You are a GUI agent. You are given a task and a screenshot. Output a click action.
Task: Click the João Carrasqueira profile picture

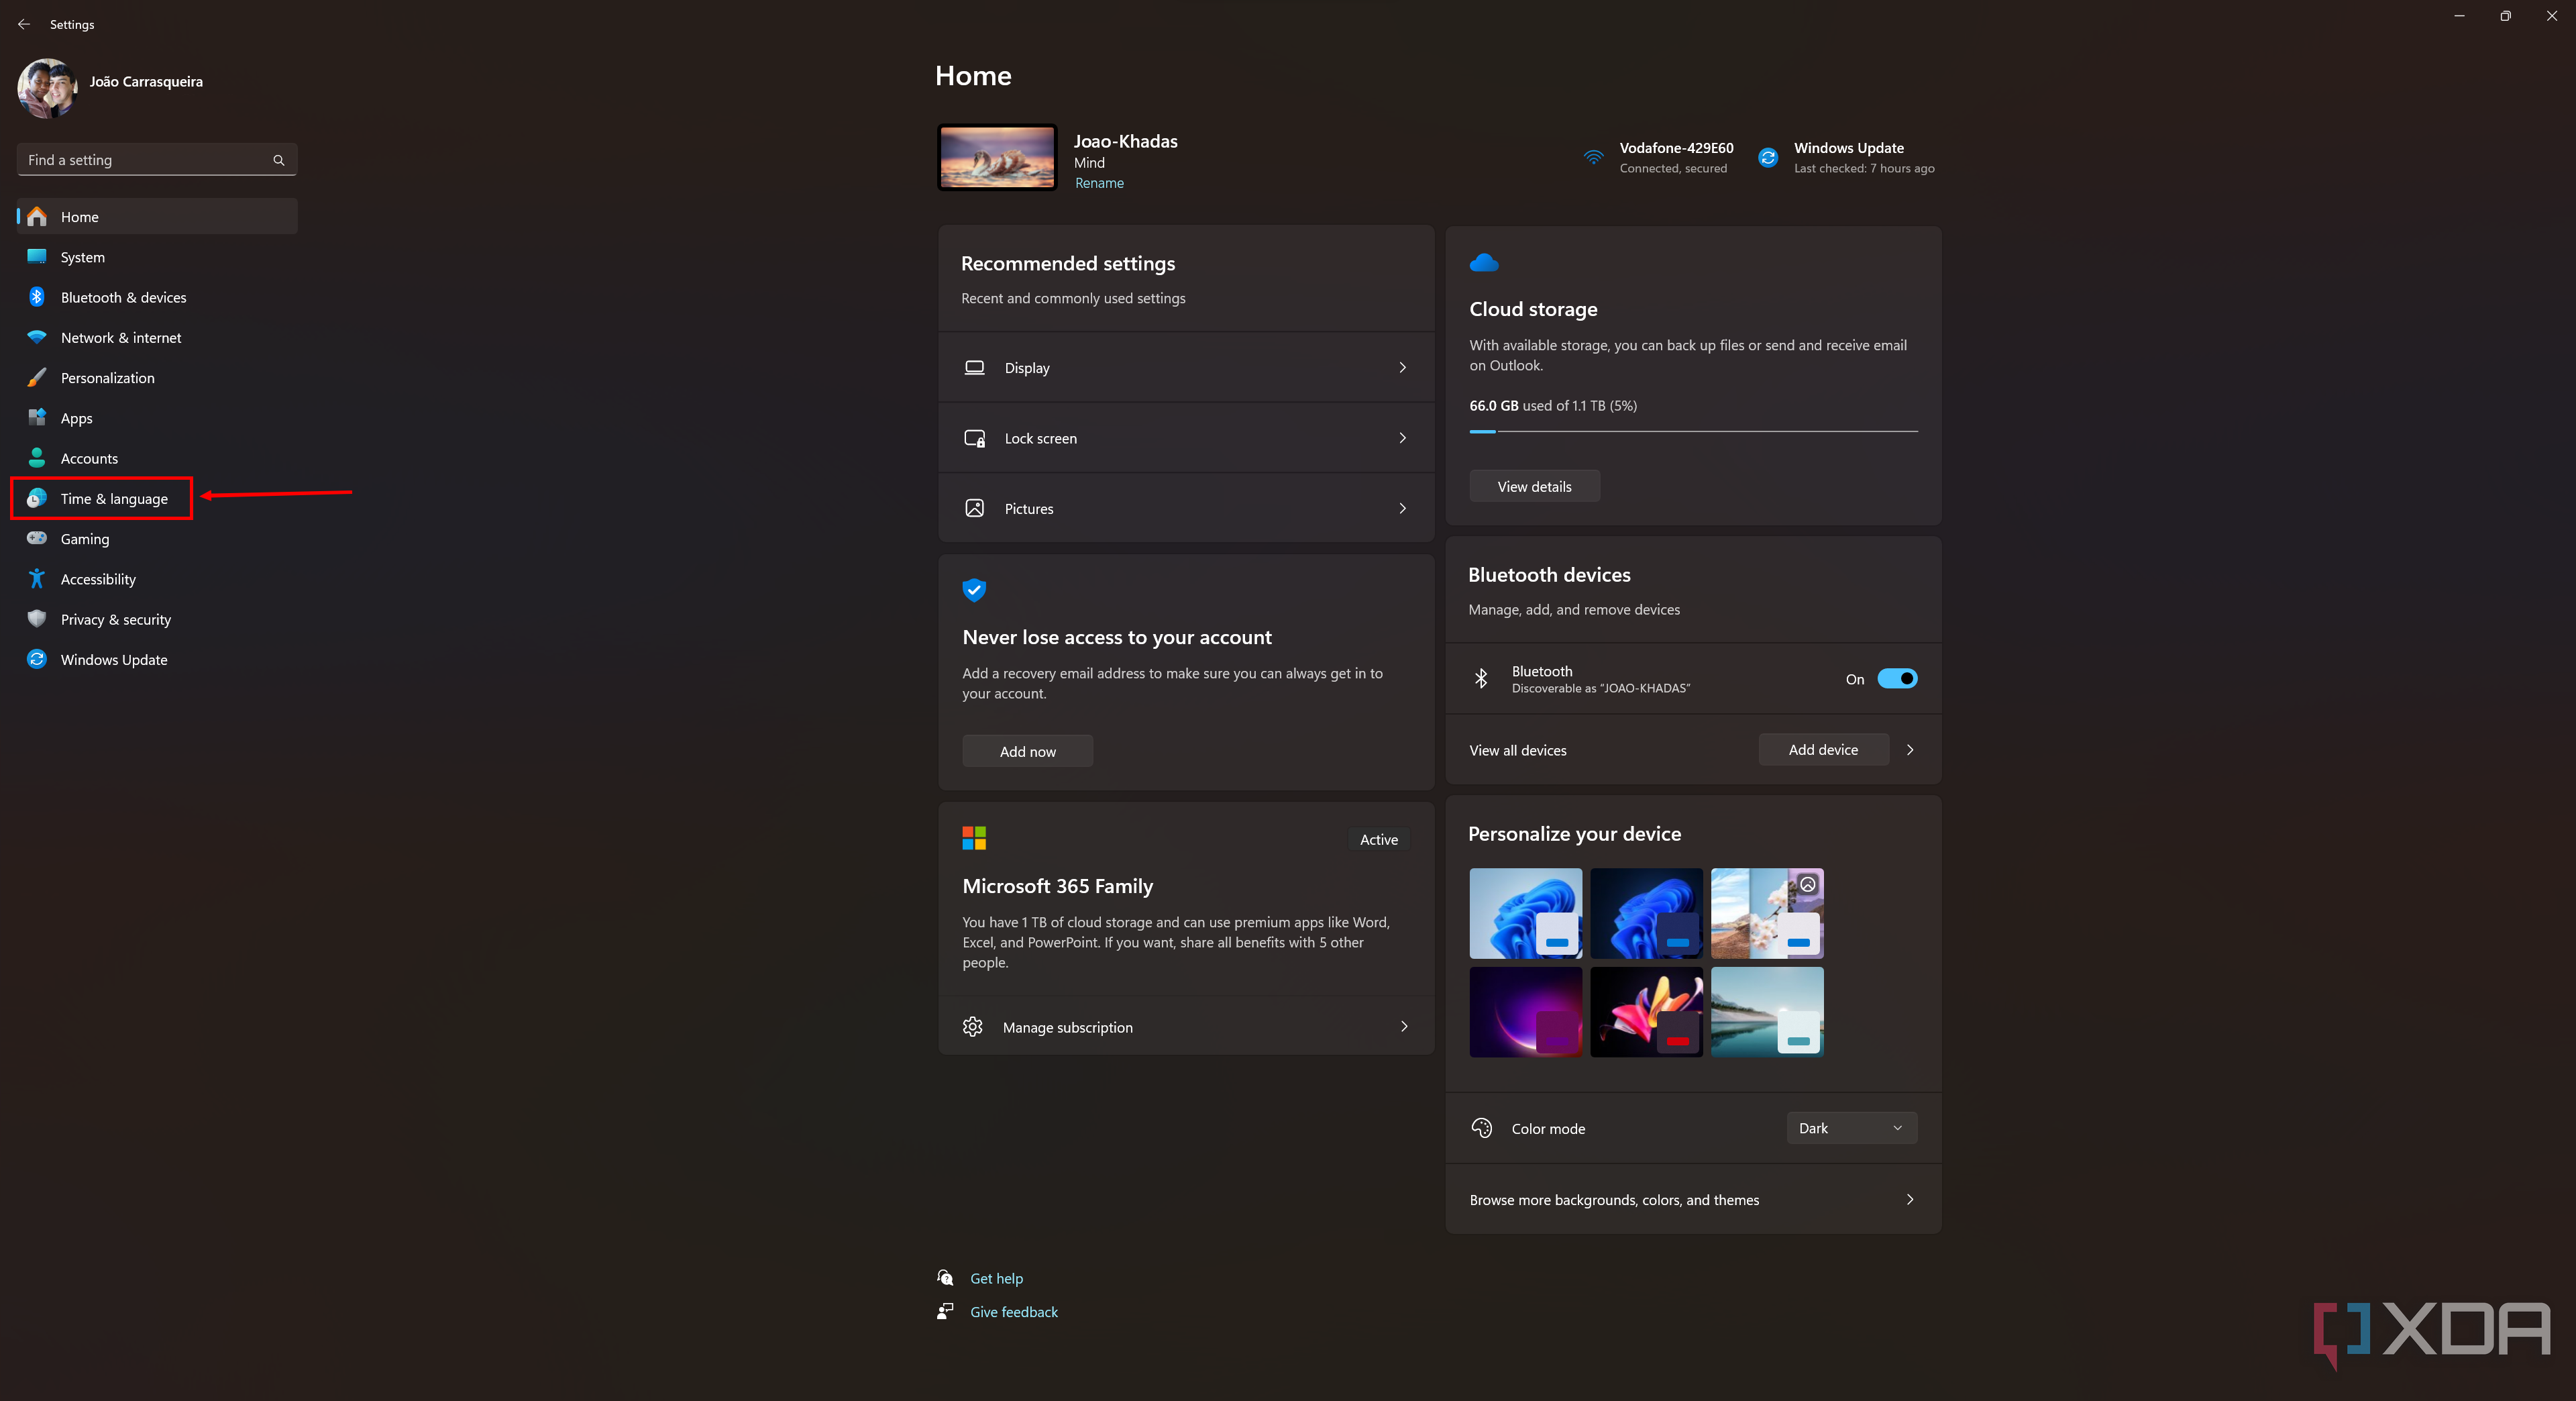click(x=47, y=88)
